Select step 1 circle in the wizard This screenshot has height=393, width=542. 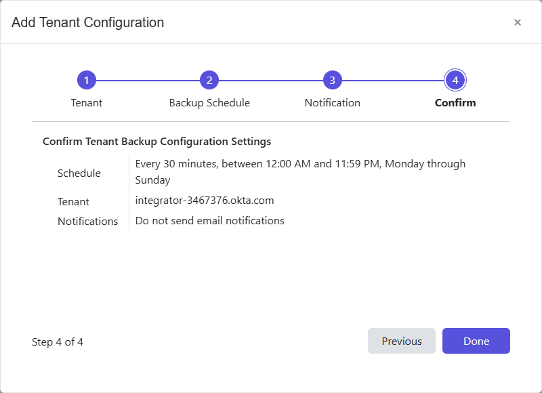coord(87,79)
